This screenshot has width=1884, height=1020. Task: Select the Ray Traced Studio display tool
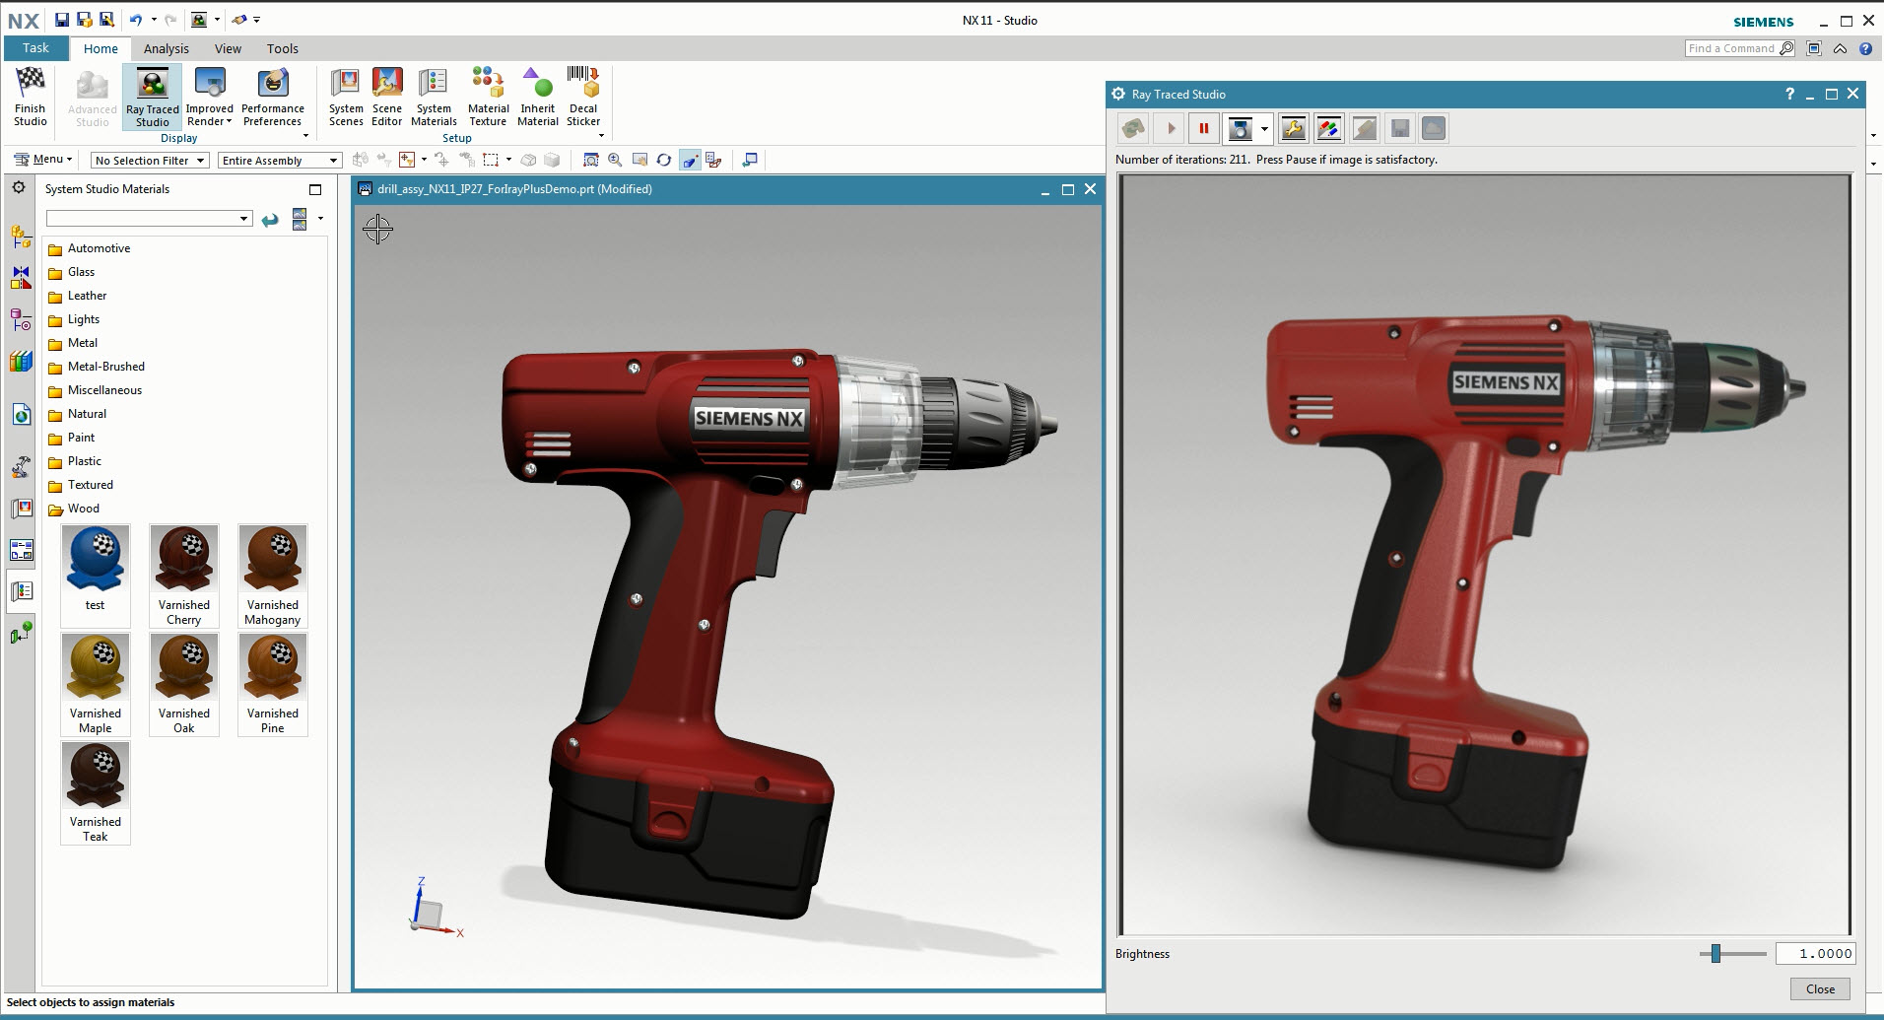coord(151,96)
